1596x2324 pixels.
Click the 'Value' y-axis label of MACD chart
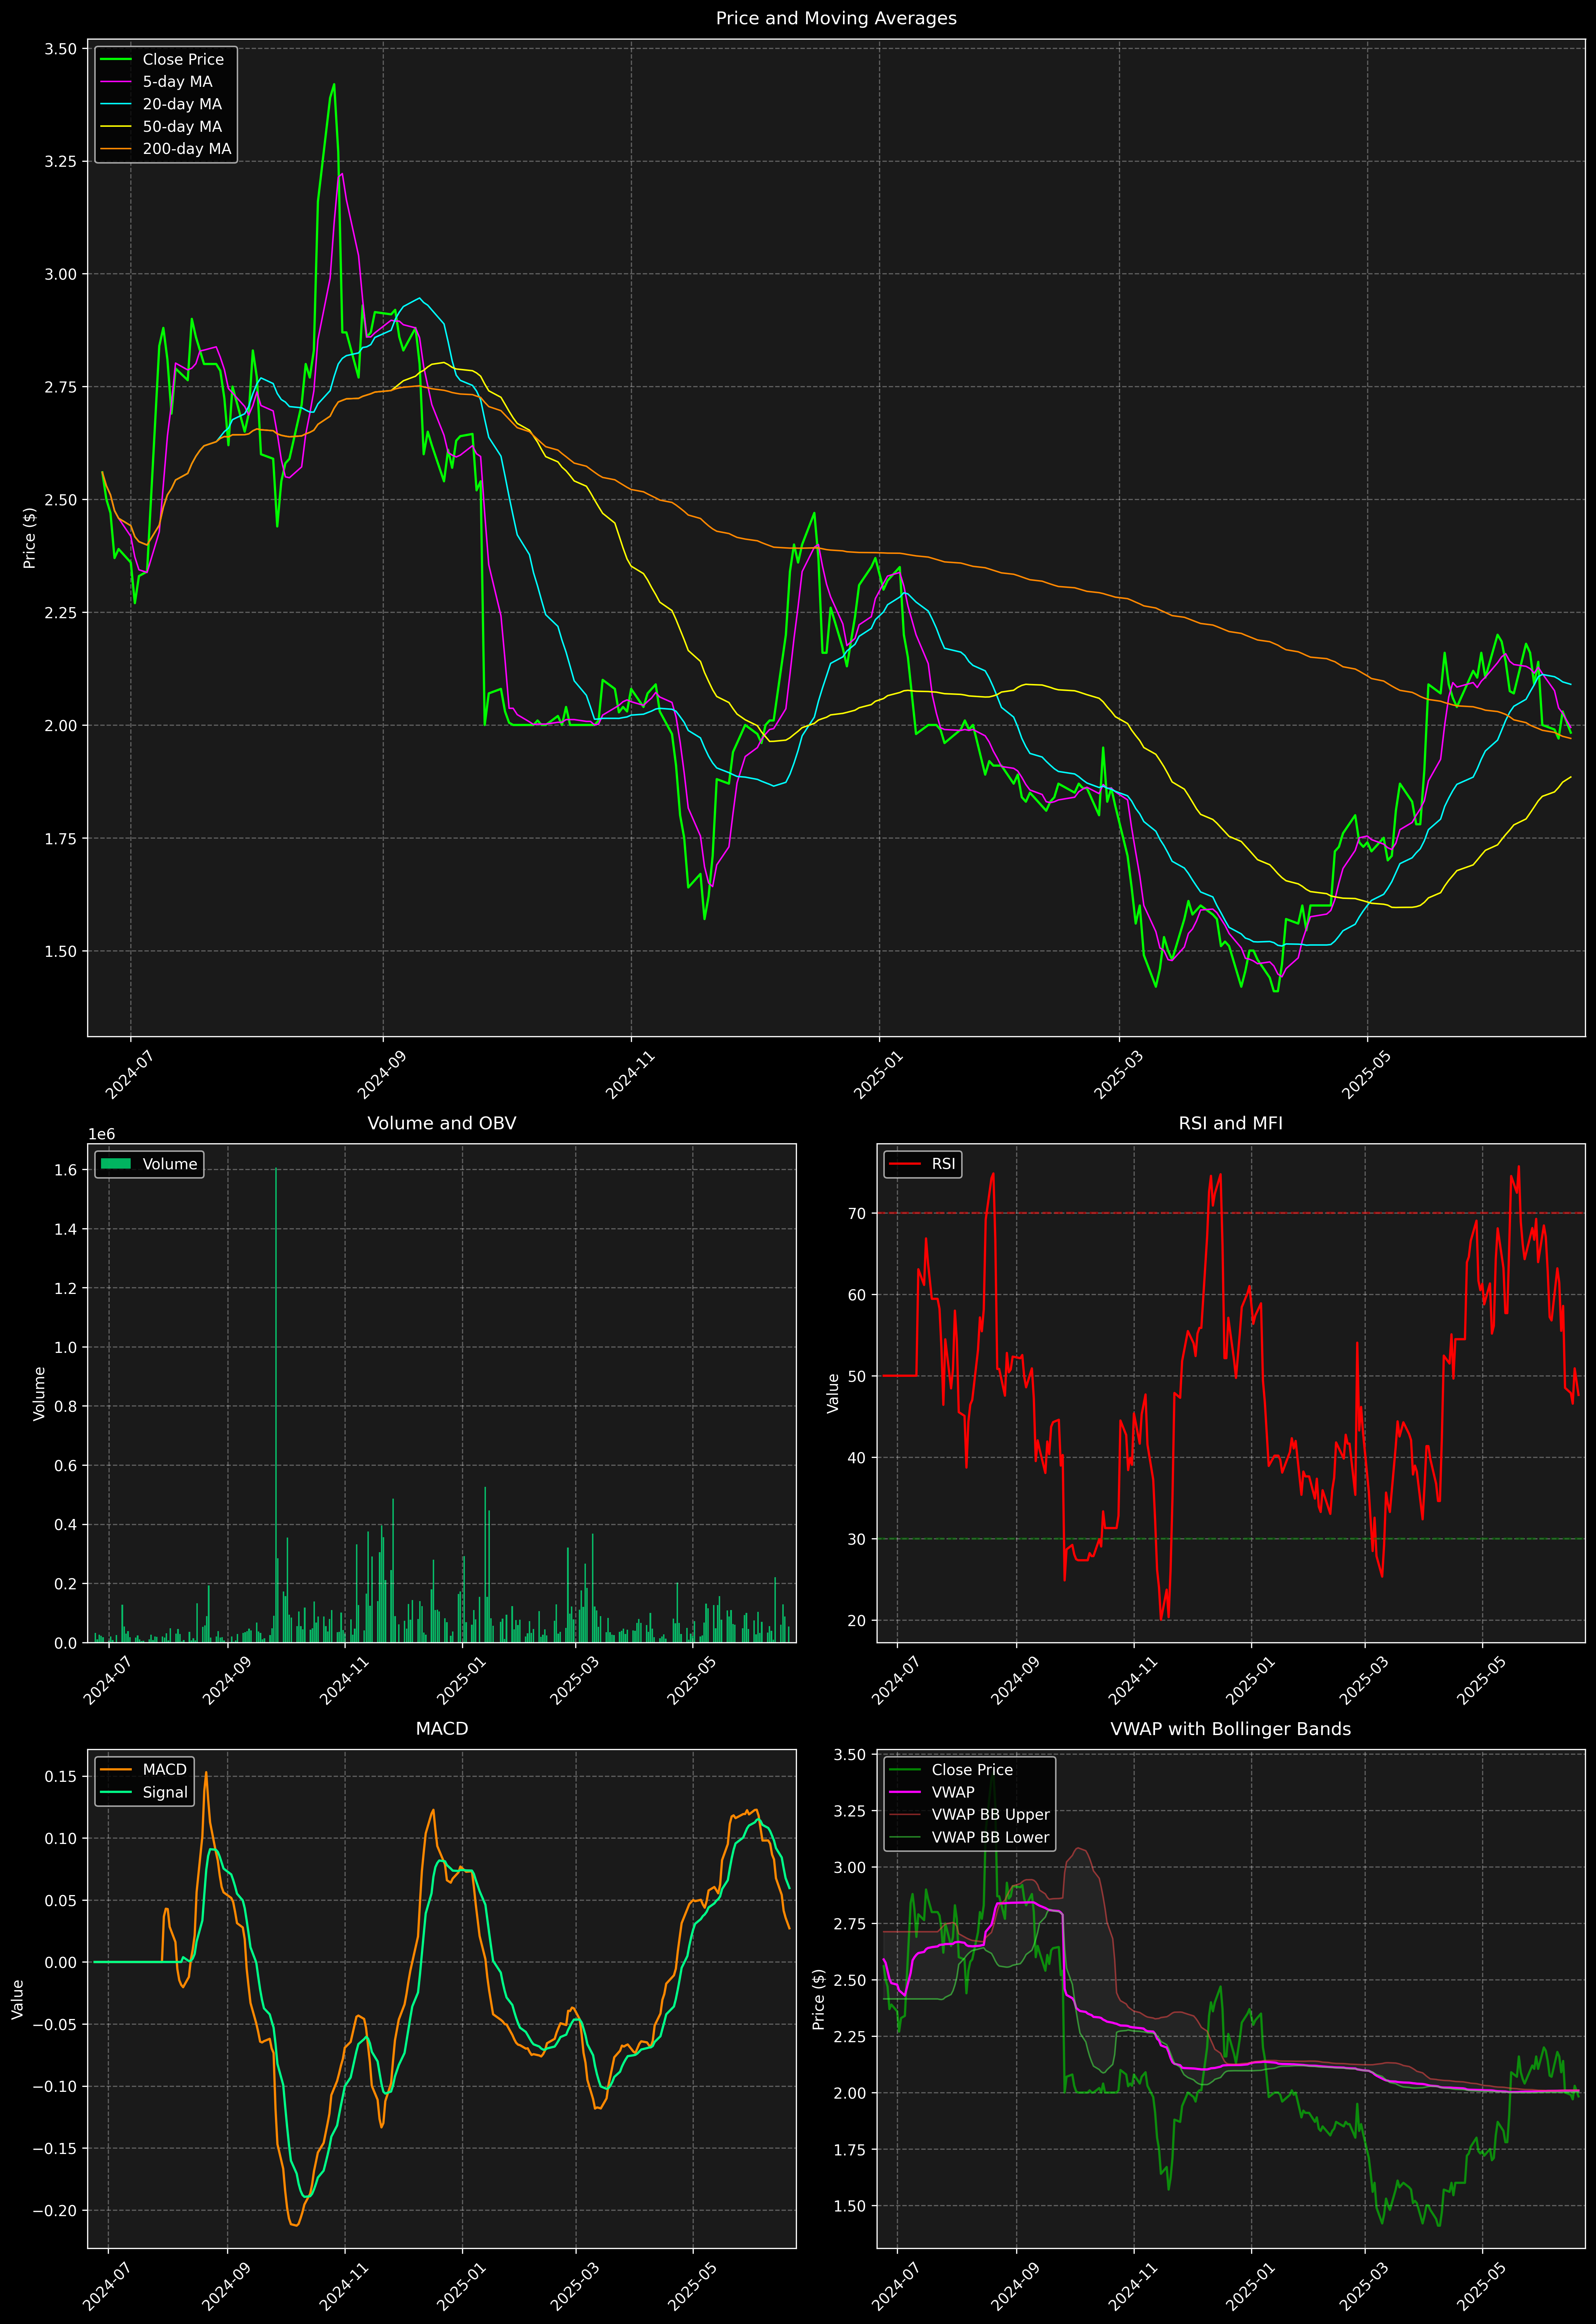pos(18,1999)
